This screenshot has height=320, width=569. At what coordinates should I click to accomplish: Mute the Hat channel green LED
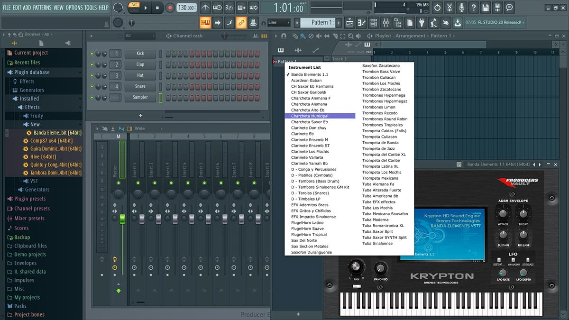[92, 75]
